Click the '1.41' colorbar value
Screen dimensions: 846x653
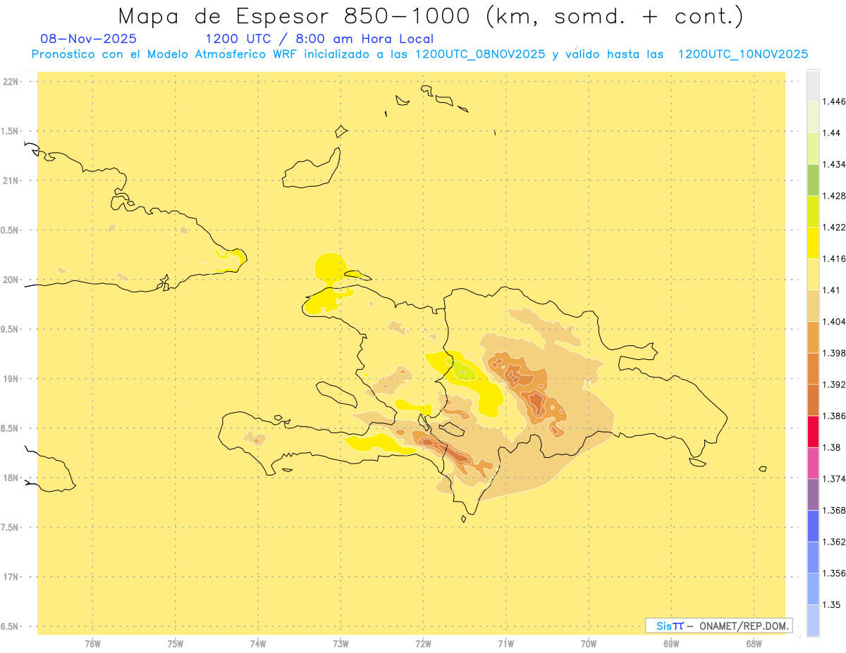(831, 290)
